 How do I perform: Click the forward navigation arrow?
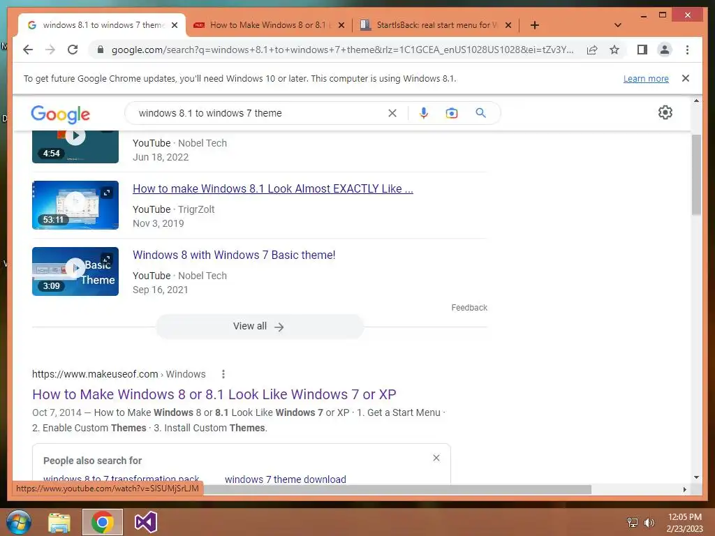[x=50, y=50]
